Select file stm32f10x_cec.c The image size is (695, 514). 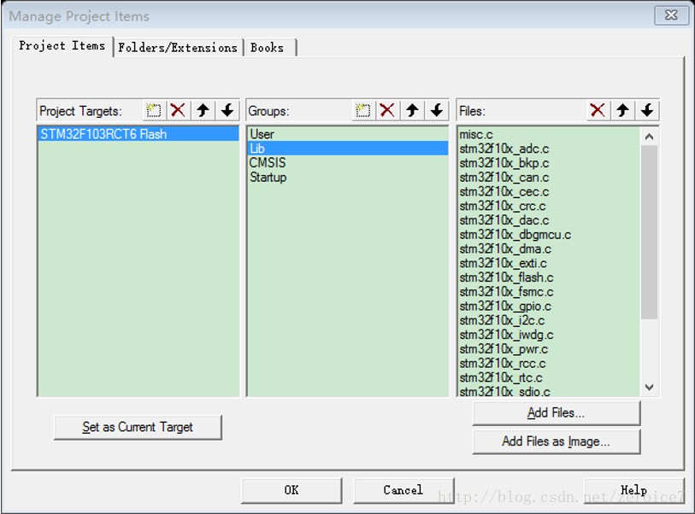549,192
